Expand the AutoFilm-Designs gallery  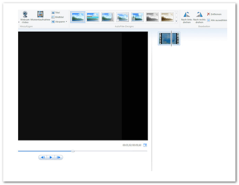177,21
